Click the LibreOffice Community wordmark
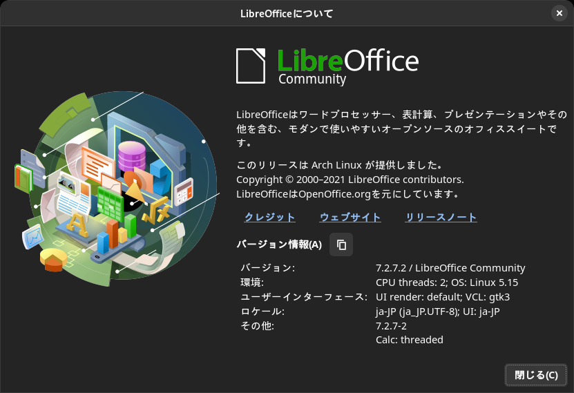The image size is (574, 393). pyautogui.click(x=347, y=67)
